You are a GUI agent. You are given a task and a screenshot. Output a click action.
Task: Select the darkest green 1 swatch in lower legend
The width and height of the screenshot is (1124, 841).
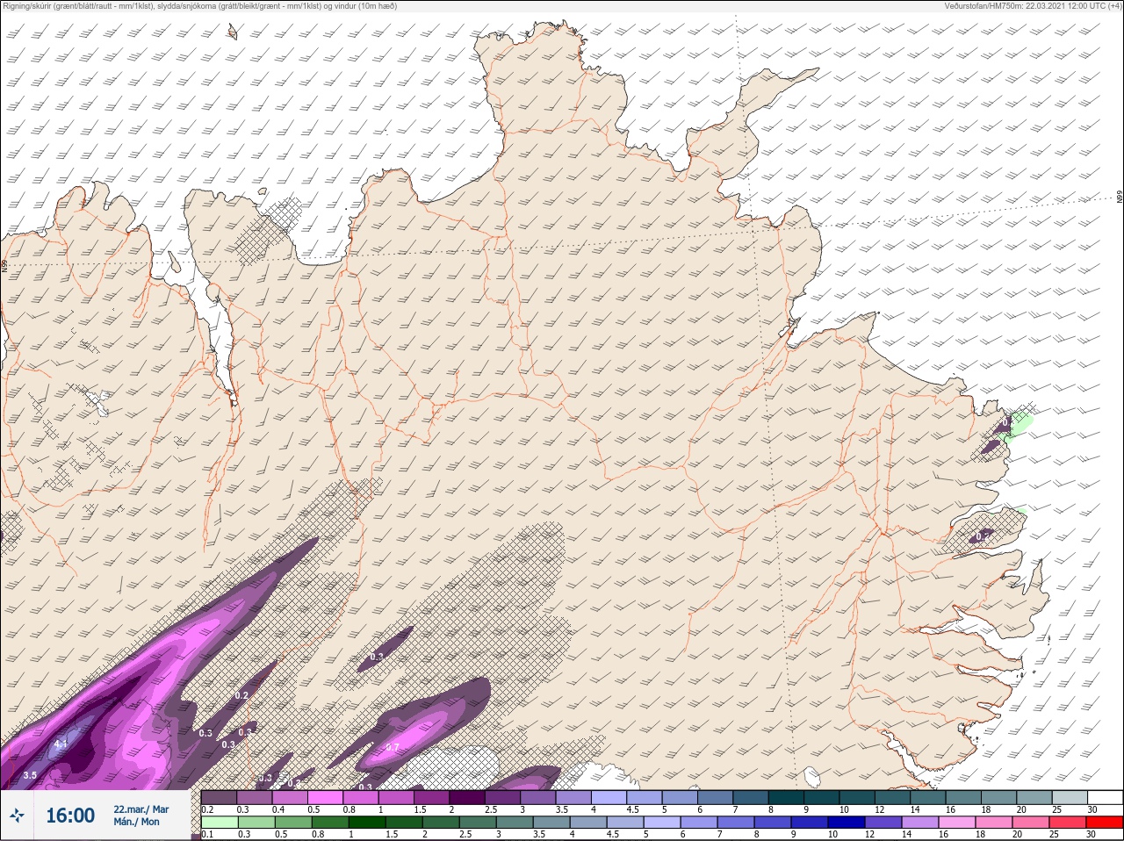click(x=368, y=823)
